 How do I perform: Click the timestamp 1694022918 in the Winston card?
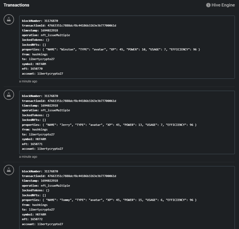[x=40, y=30]
